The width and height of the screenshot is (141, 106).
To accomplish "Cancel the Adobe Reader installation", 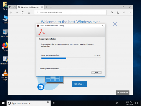I will click(96, 72).
